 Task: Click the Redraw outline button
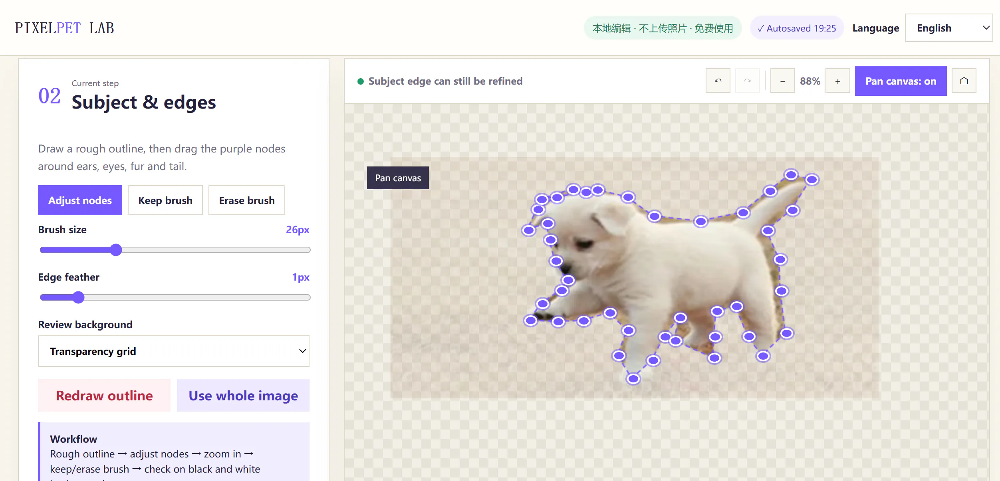coord(104,396)
